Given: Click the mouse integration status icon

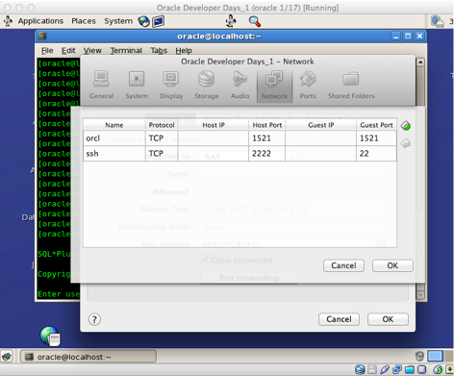Looking at the screenshot, I should pos(438,369).
